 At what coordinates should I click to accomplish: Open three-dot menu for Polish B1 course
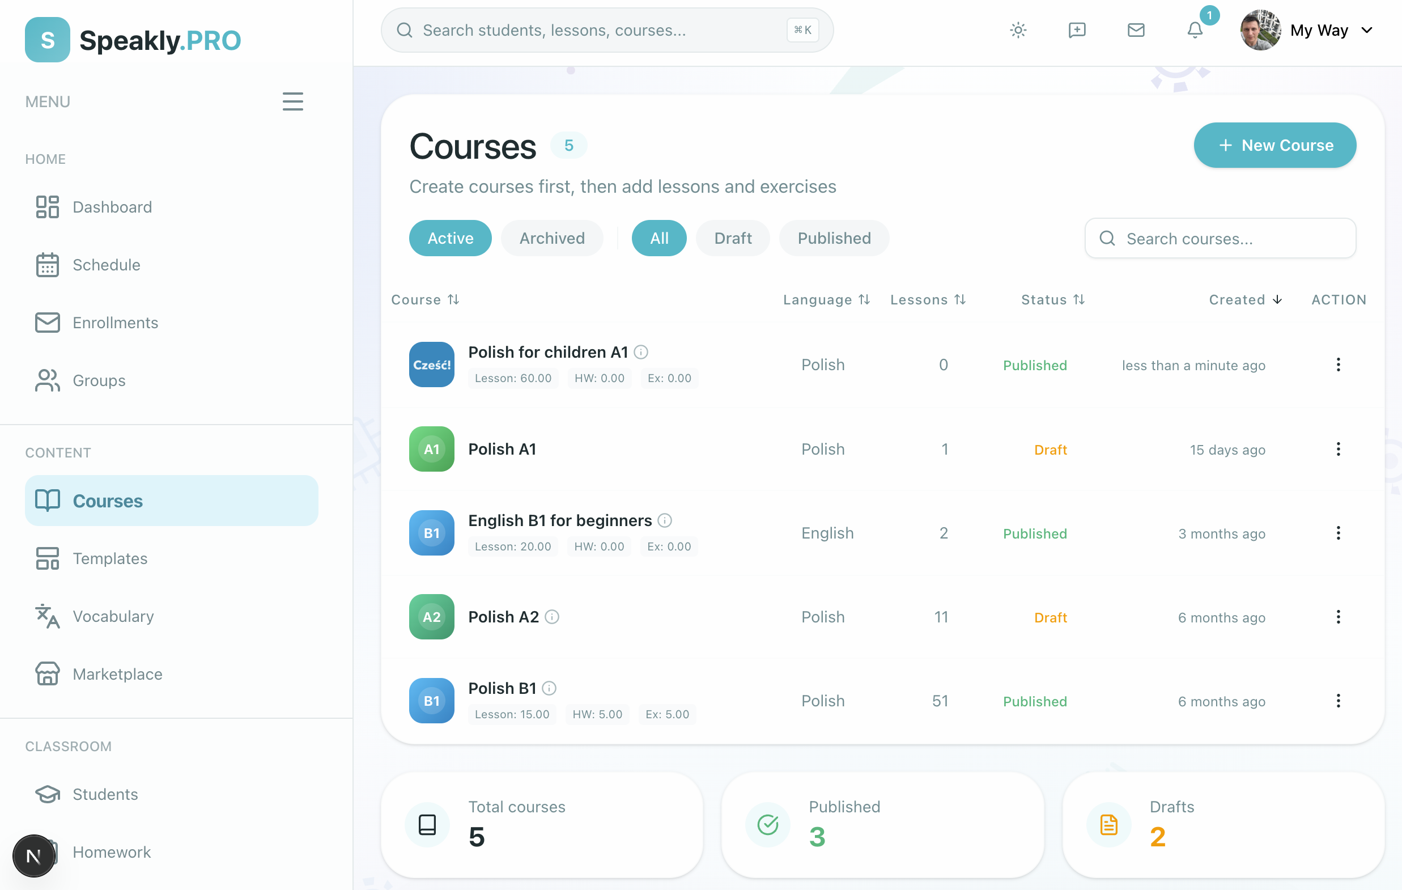1338,701
